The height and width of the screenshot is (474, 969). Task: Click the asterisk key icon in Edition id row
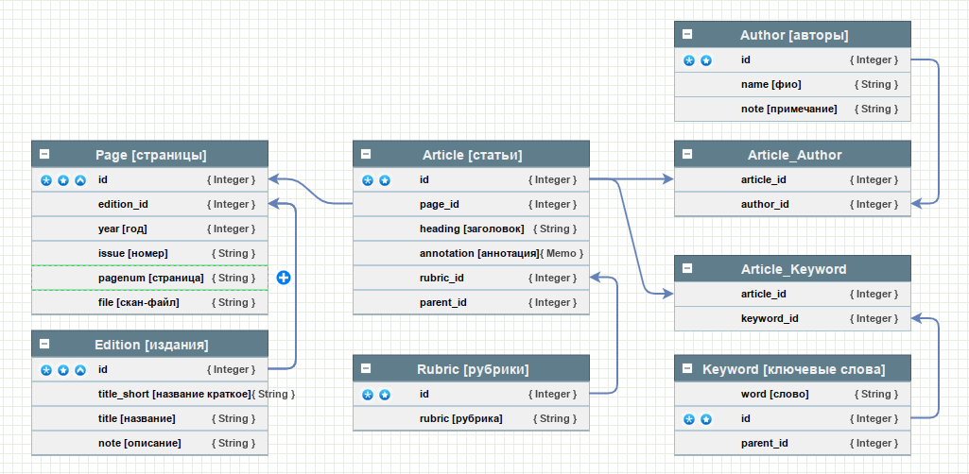[x=46, y=370]
